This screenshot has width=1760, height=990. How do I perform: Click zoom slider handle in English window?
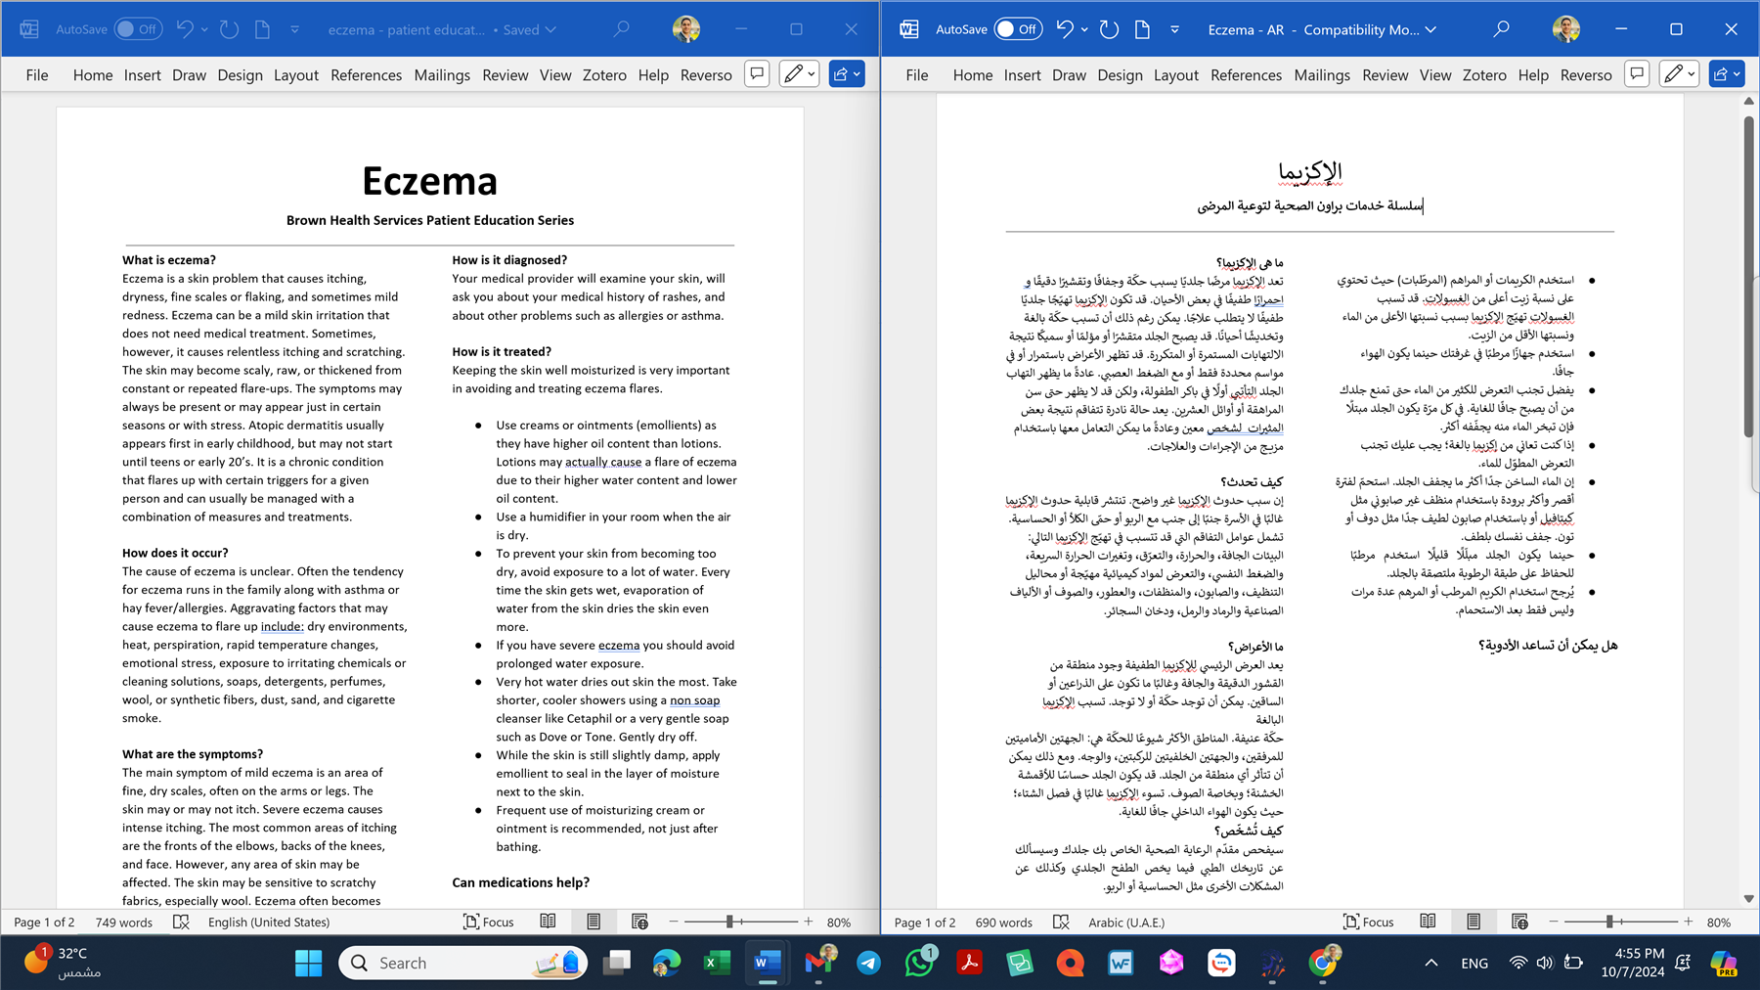coord(729,922)
